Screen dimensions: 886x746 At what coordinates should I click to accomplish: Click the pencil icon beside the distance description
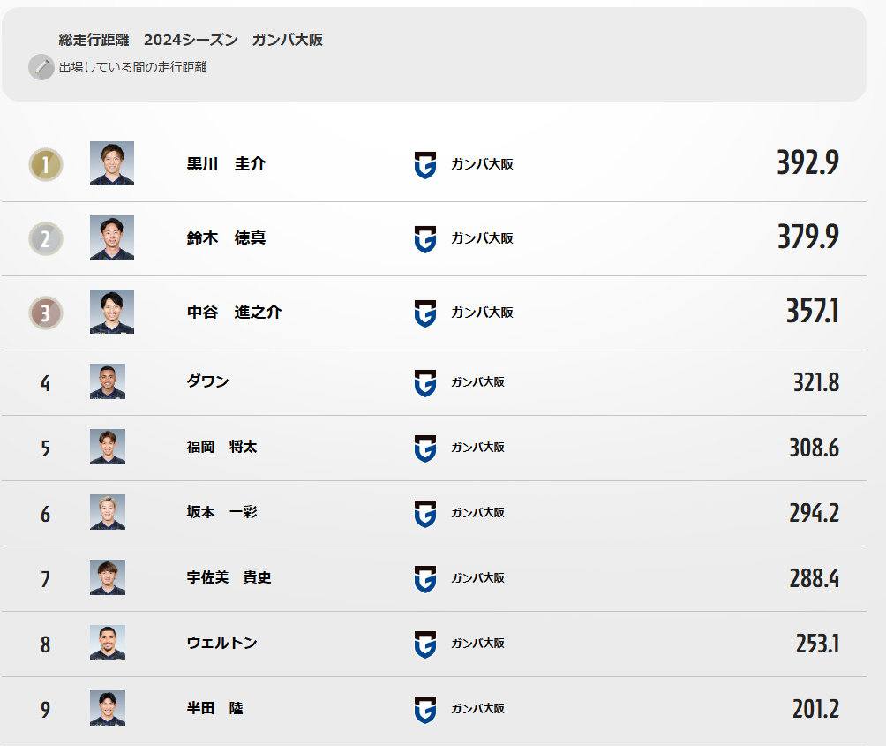pos(41,67)
